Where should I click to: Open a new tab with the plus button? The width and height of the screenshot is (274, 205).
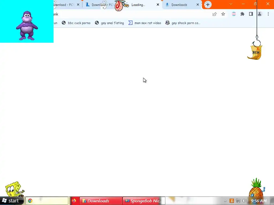[x=208, y=5]
